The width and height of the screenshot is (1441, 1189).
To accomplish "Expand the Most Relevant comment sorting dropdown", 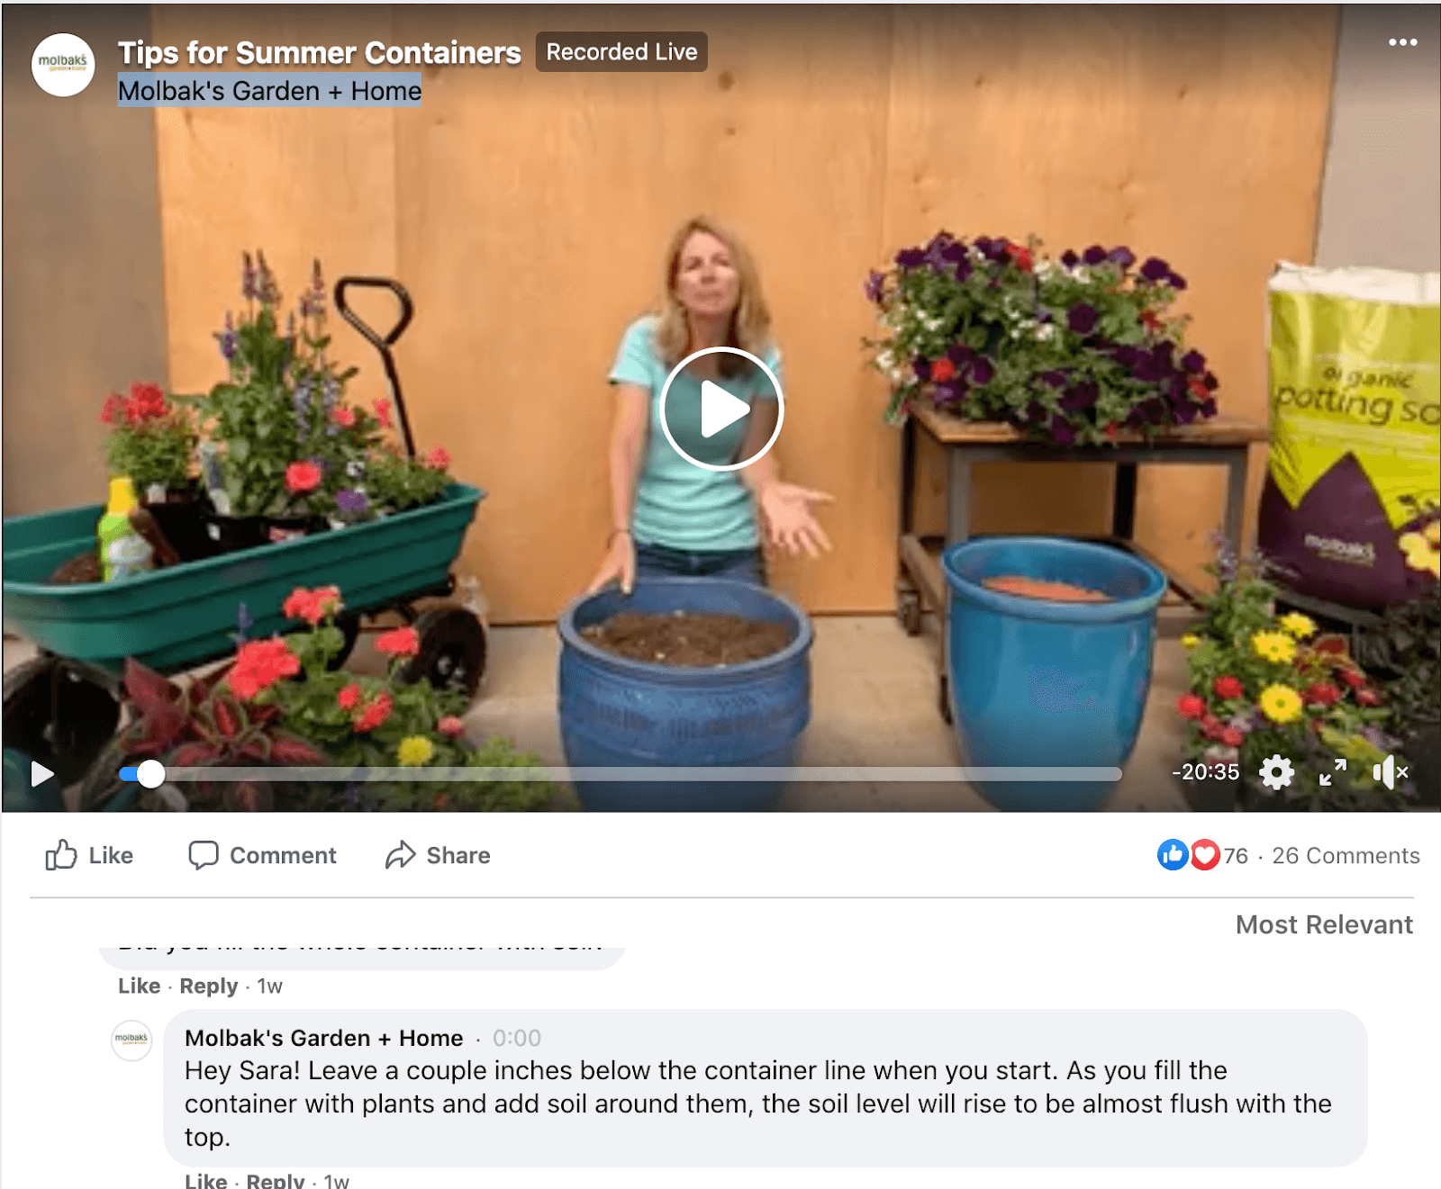I will point(1324,924).
